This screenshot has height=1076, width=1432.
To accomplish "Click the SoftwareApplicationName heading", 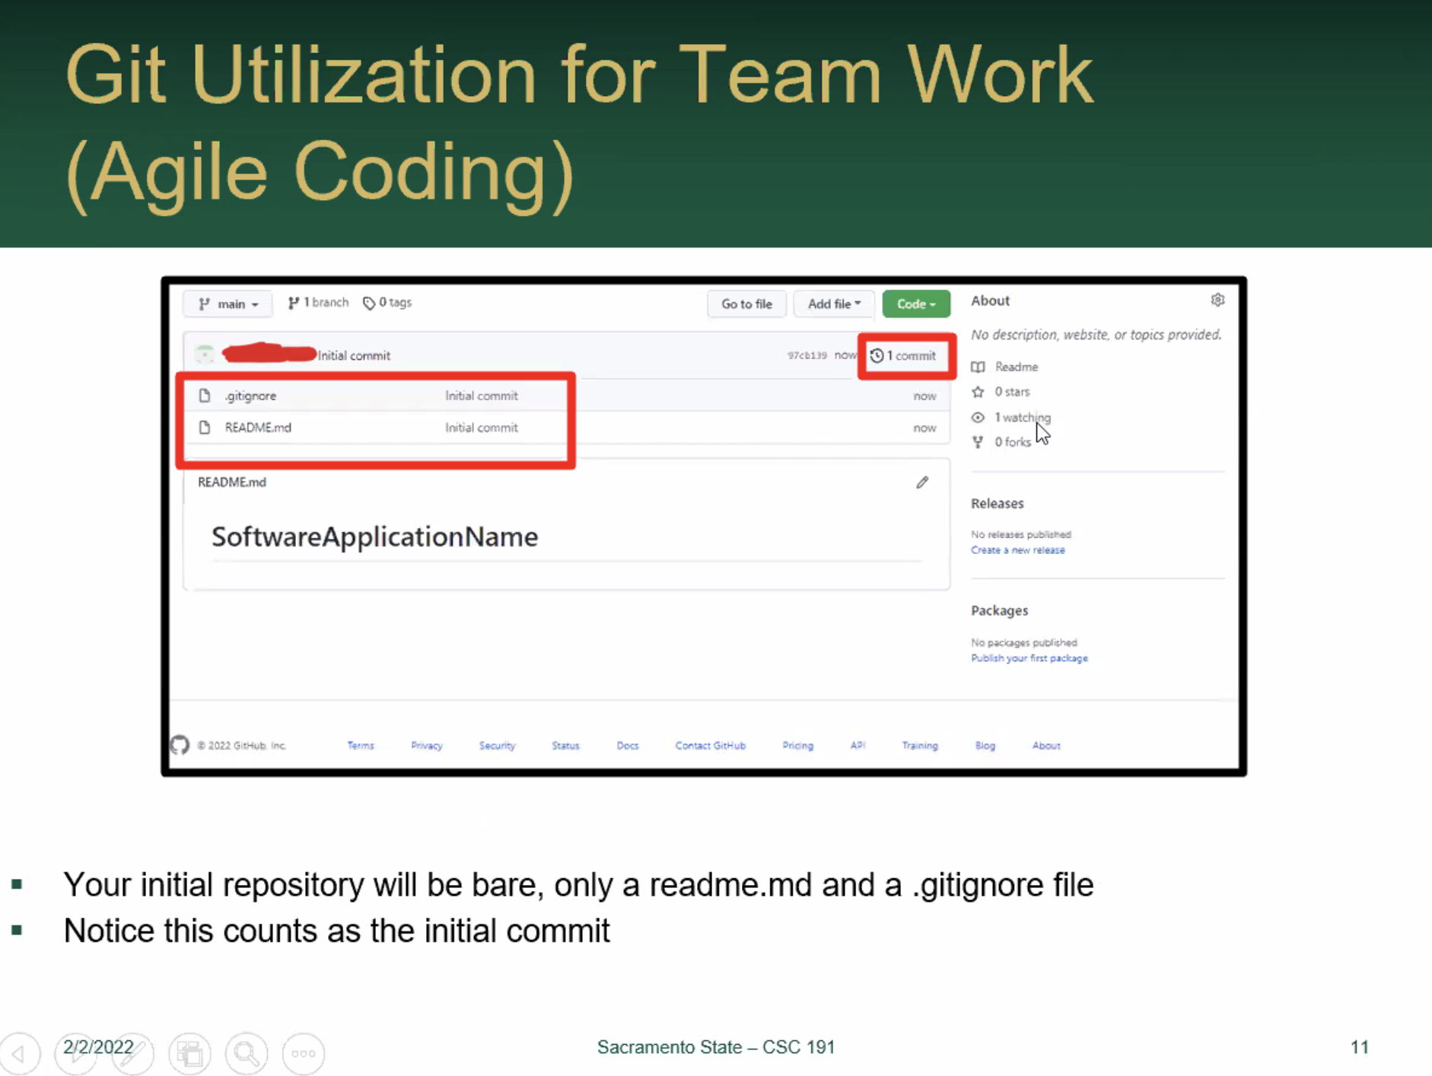I will click(x=374, y=537).
